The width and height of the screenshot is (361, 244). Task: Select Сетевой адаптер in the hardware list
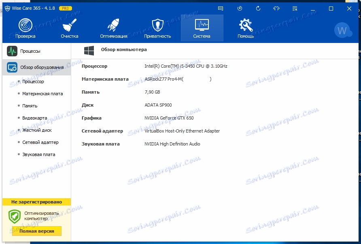[40, 142]
